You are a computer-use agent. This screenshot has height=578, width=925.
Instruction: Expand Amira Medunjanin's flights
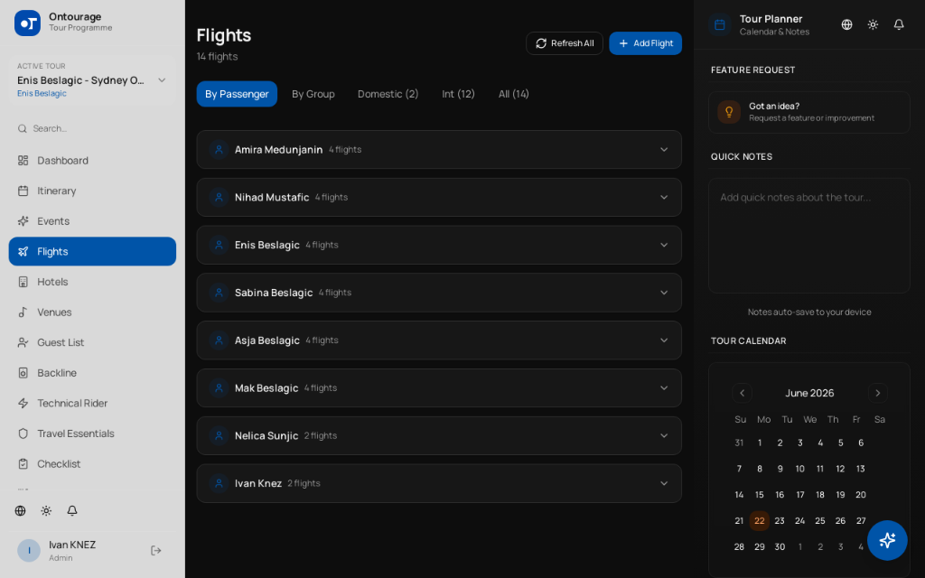(x=664, y=150)
